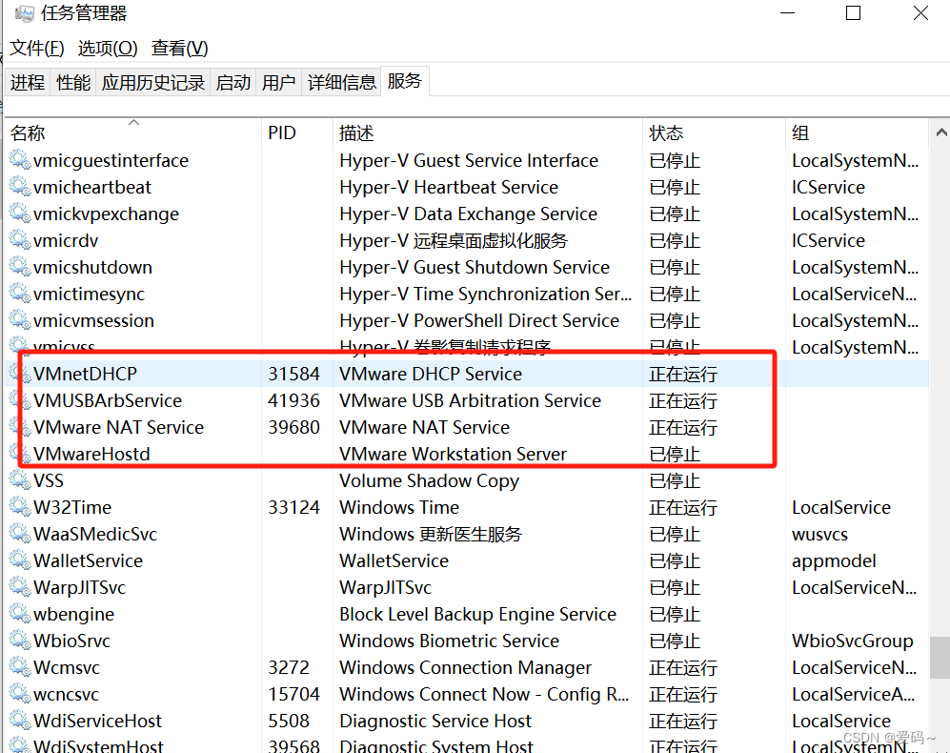
Task: Click the service icon beside WalletService name
Action: [x=19, y=560]
